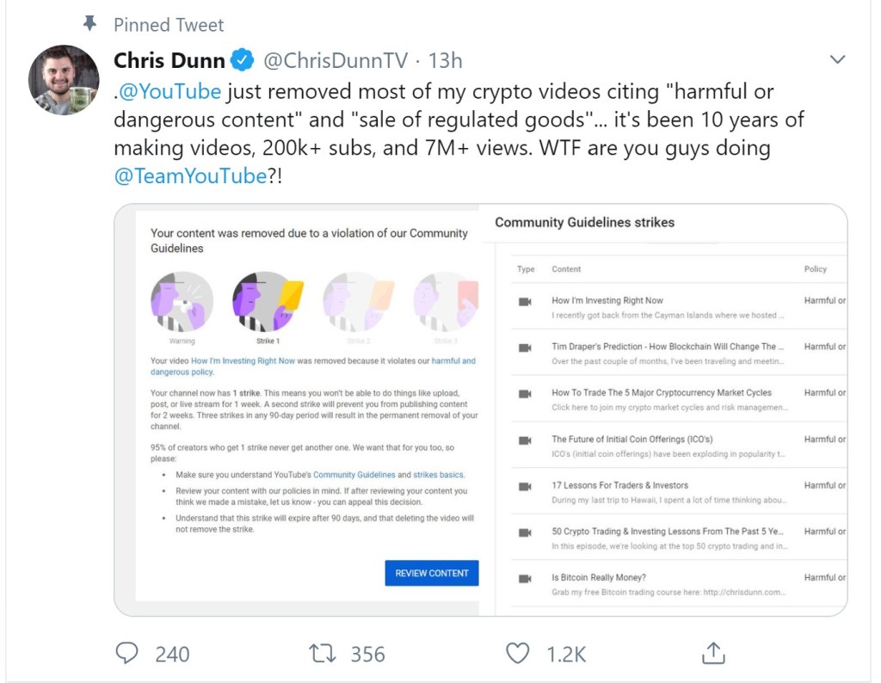Like the tweet with heart icon
This screenshot has height=683, width=881.
(517, 654)
